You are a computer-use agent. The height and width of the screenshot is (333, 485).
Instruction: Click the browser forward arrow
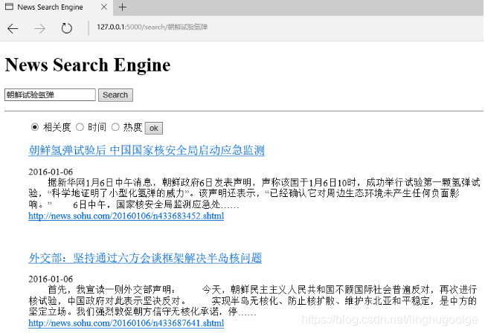[x=39, y=28]
